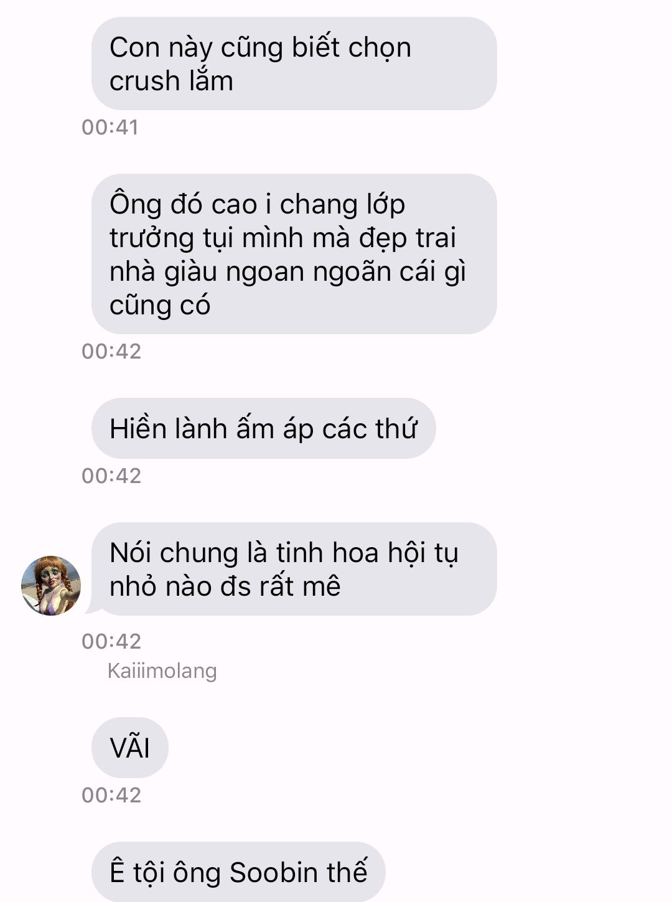Tap the 'Con này cũng biết chọn crush lắm' message
672x902 pixels.
(x=294, y=63)
